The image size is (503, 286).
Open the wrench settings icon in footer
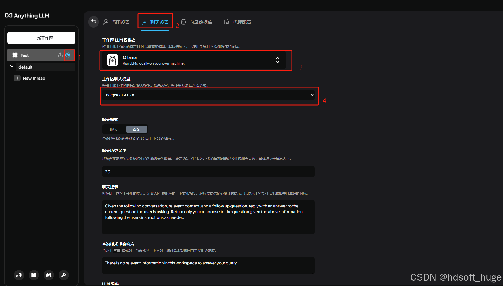coord(64,275)
